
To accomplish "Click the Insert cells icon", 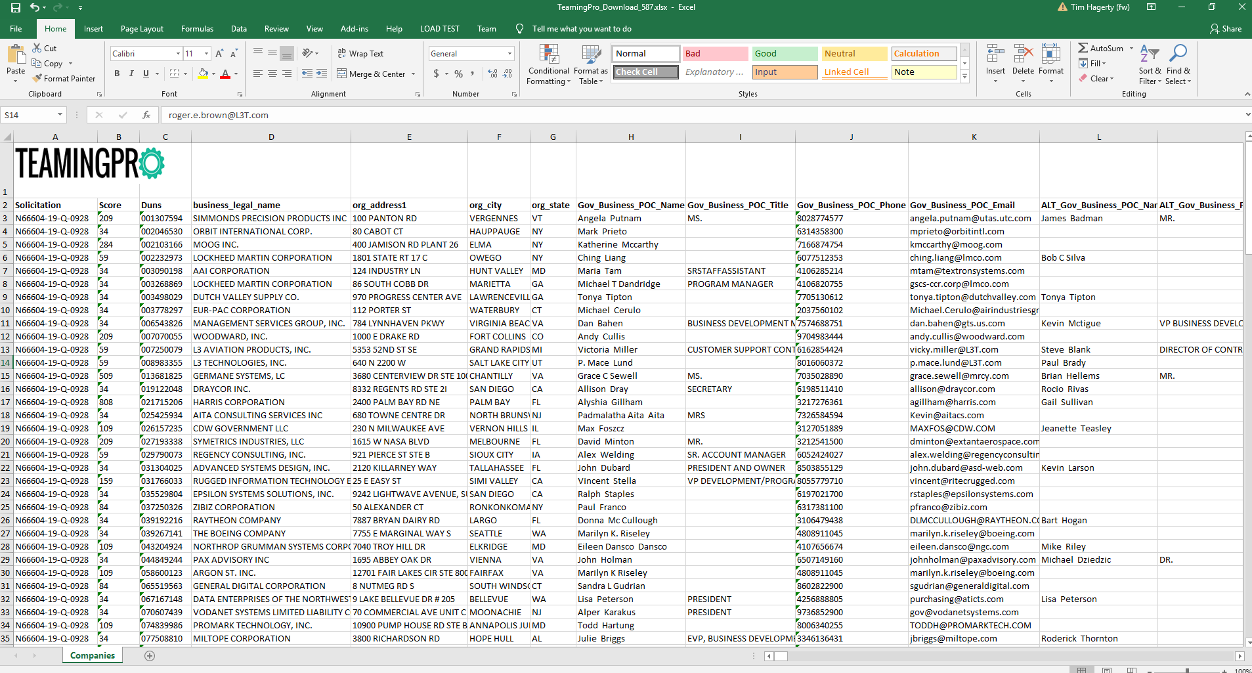I will [995, 54].
